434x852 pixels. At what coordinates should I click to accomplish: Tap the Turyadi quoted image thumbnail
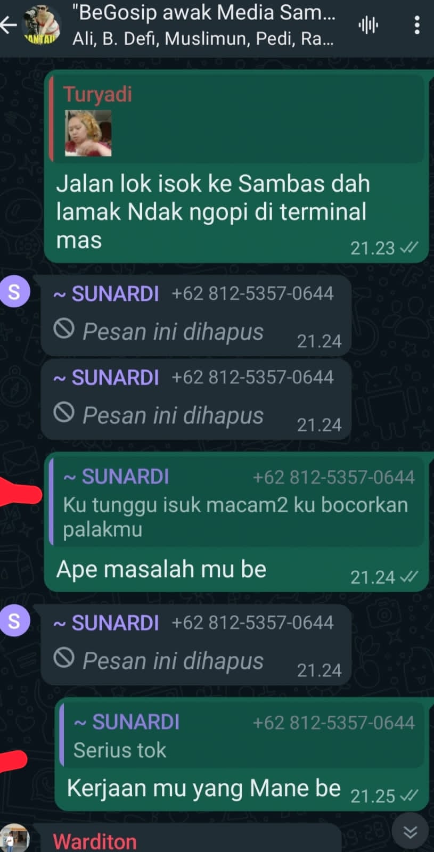coord(88,133)
